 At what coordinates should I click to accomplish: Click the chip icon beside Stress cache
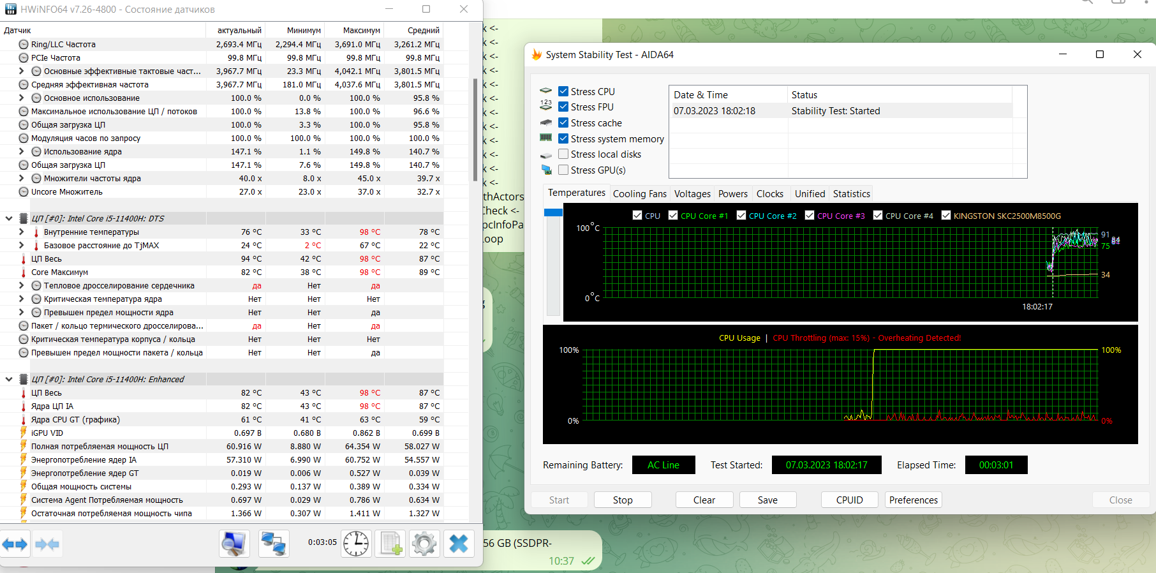coord(546,123)
